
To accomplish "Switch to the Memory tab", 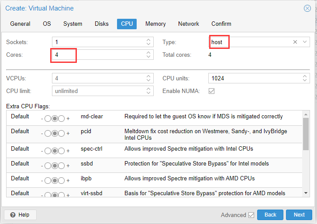I will [155, 24].
